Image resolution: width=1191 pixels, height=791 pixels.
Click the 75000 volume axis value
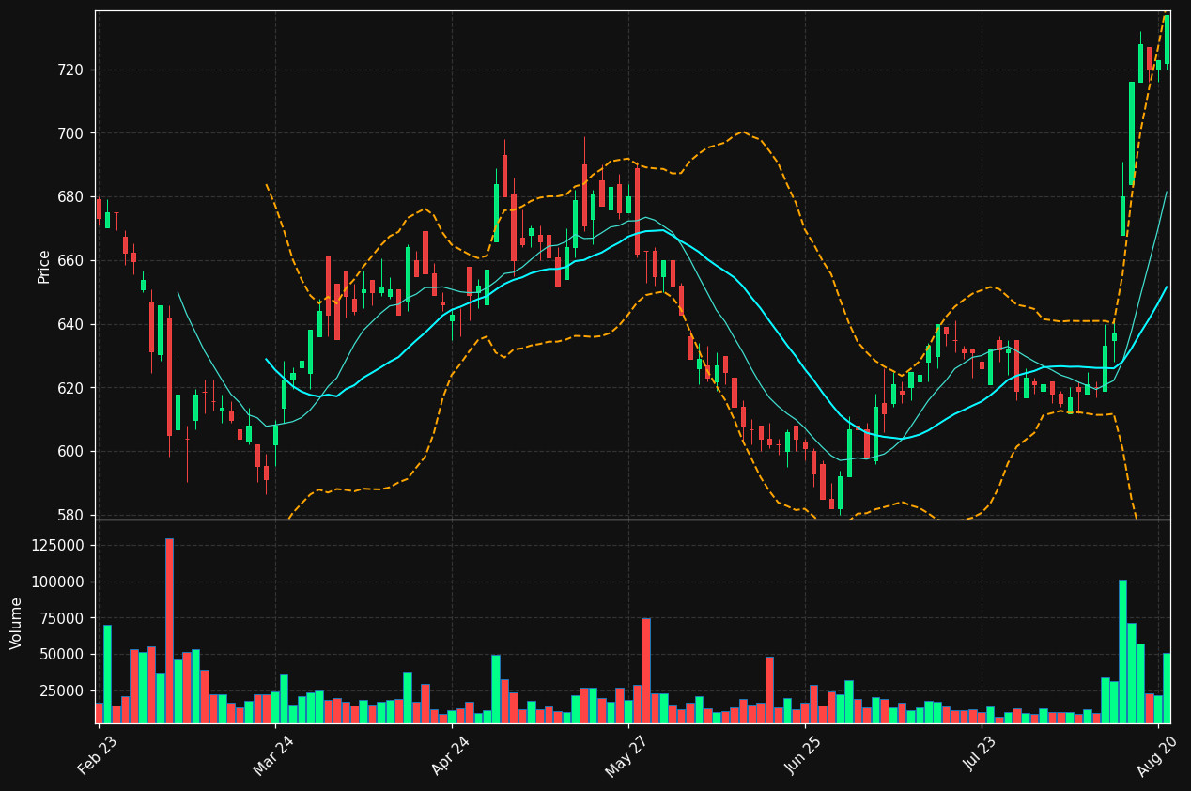click(x=62, y=618)
